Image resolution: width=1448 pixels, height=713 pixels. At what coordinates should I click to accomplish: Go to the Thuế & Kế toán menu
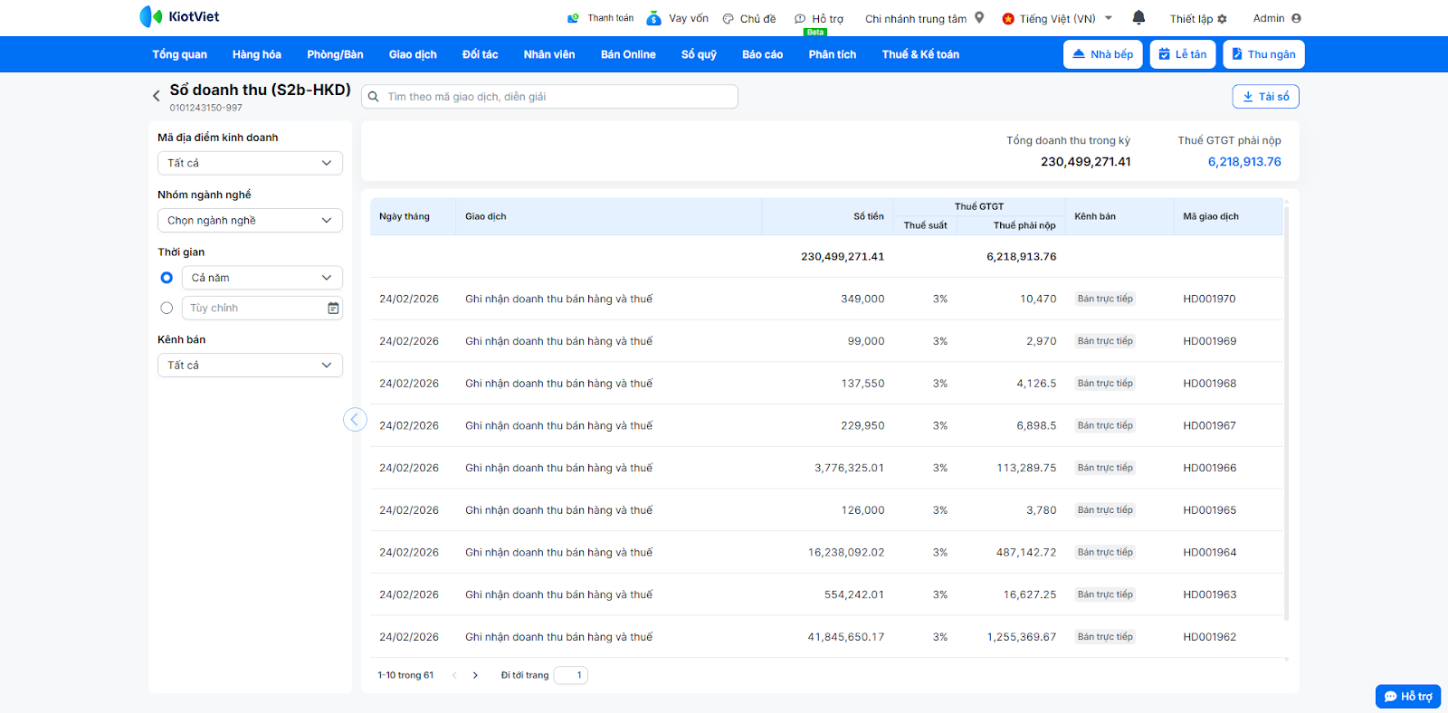[x=920, y=54]
